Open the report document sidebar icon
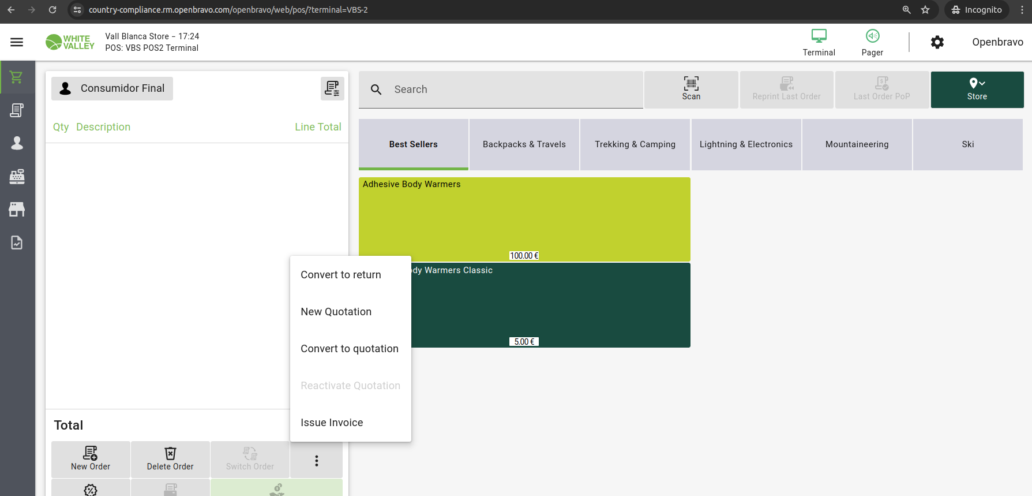The width and height of the screenshot is (1032, 496). (17, 243)
